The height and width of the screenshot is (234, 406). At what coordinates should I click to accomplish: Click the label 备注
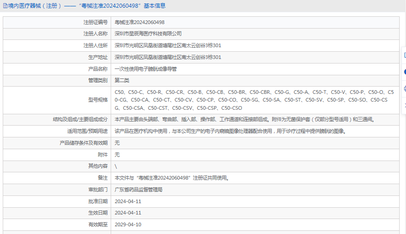pyautogui.click(x=103, y=178)
